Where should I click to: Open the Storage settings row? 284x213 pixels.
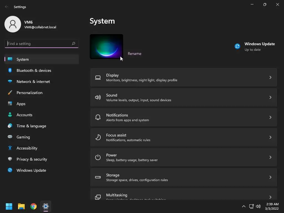tap(183, 177)
